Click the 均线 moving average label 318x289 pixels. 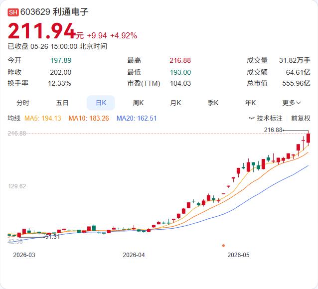(x=14, y=118)
